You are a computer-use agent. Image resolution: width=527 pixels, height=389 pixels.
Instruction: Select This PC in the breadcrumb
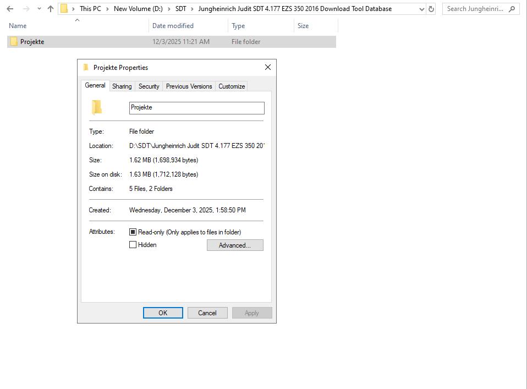coord(90,9)
